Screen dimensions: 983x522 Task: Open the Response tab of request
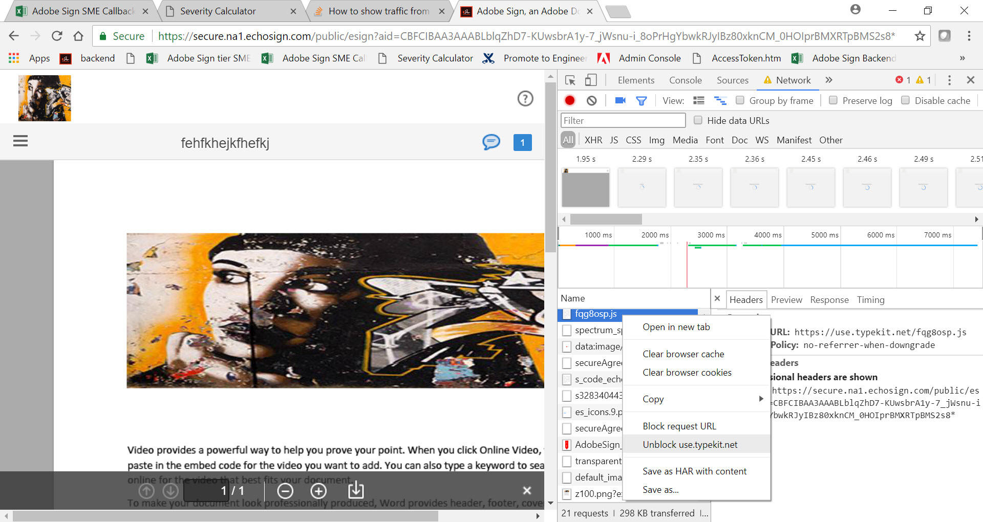pyautogui.click(x=829, y=300)
